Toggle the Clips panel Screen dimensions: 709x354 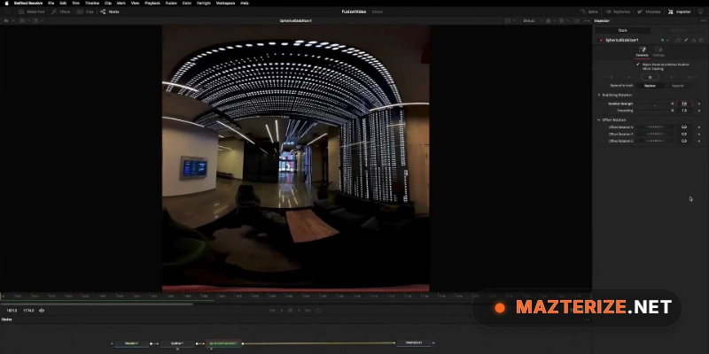tap(85, 12)
